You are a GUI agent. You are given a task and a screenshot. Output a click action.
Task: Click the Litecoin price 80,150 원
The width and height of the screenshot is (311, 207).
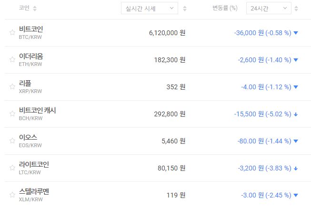(171, 168)
